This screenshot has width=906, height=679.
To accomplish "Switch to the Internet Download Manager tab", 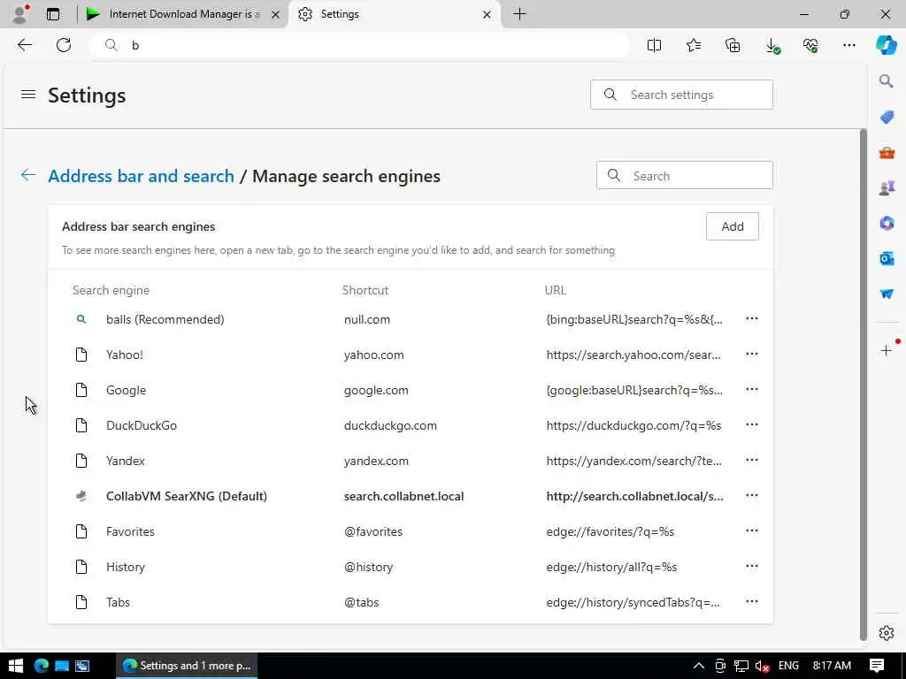I will click(183, 14).
